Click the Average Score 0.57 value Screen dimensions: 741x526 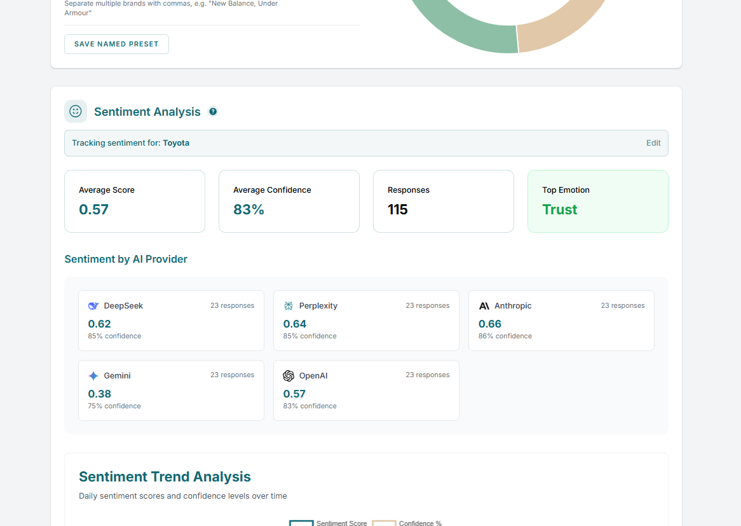(93, 209)
